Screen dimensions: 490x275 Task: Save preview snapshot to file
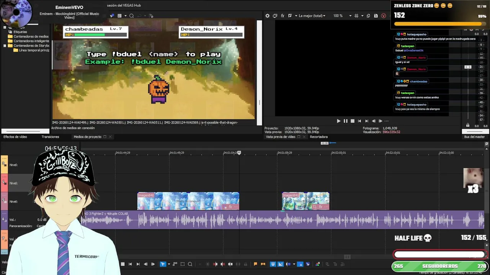tap(376, 16)
